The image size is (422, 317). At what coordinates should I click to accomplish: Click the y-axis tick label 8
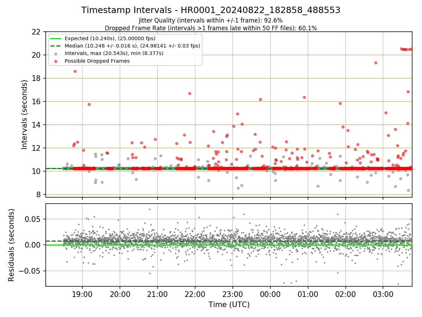pos(39,194)
